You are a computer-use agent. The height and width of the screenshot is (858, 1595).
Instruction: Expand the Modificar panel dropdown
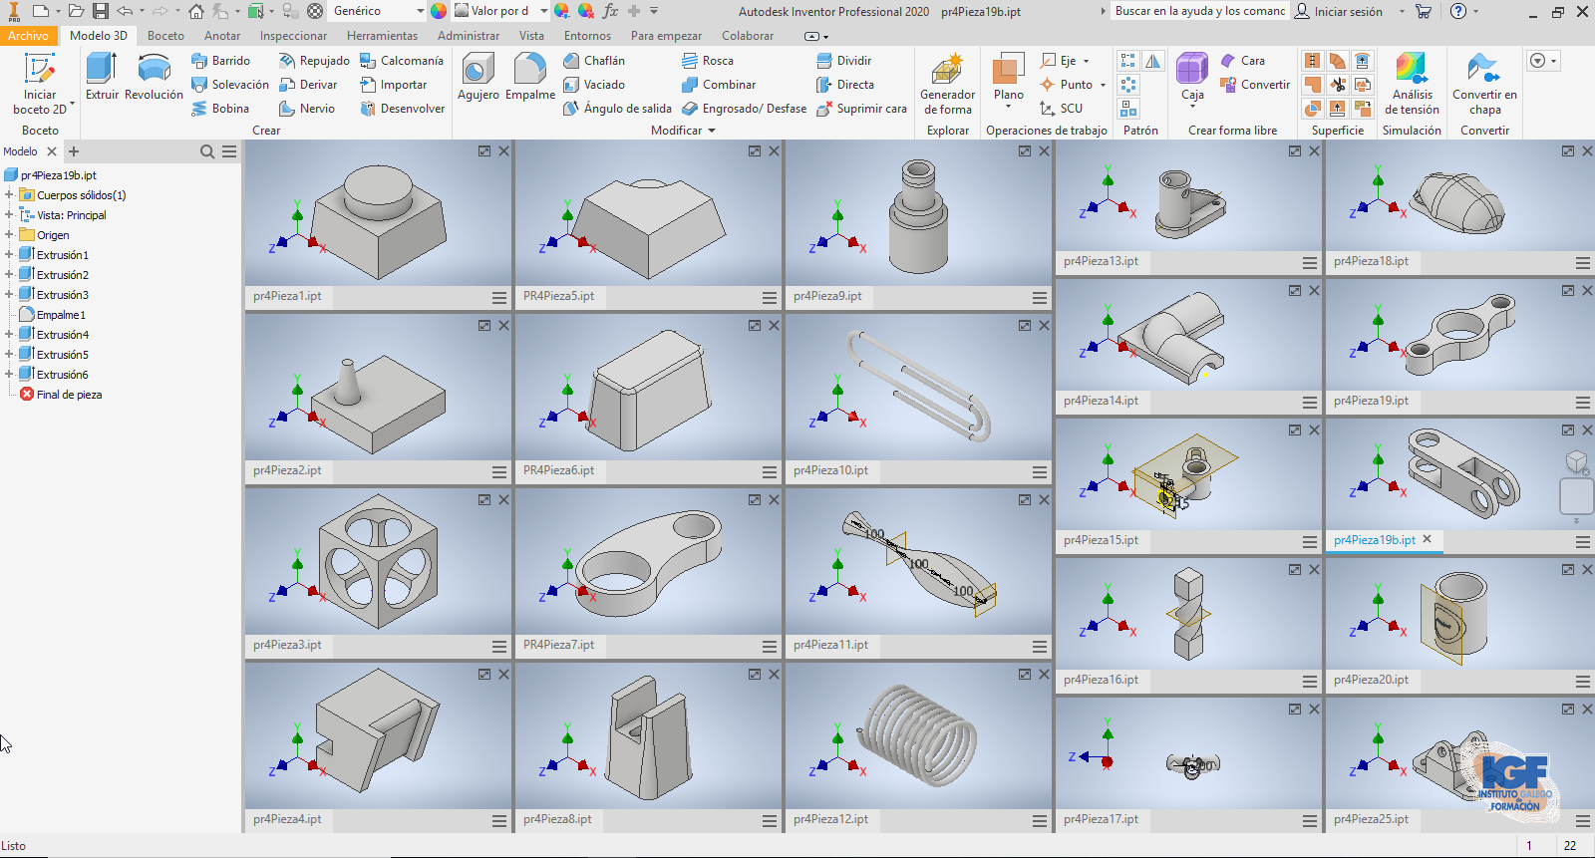(712, 131)
